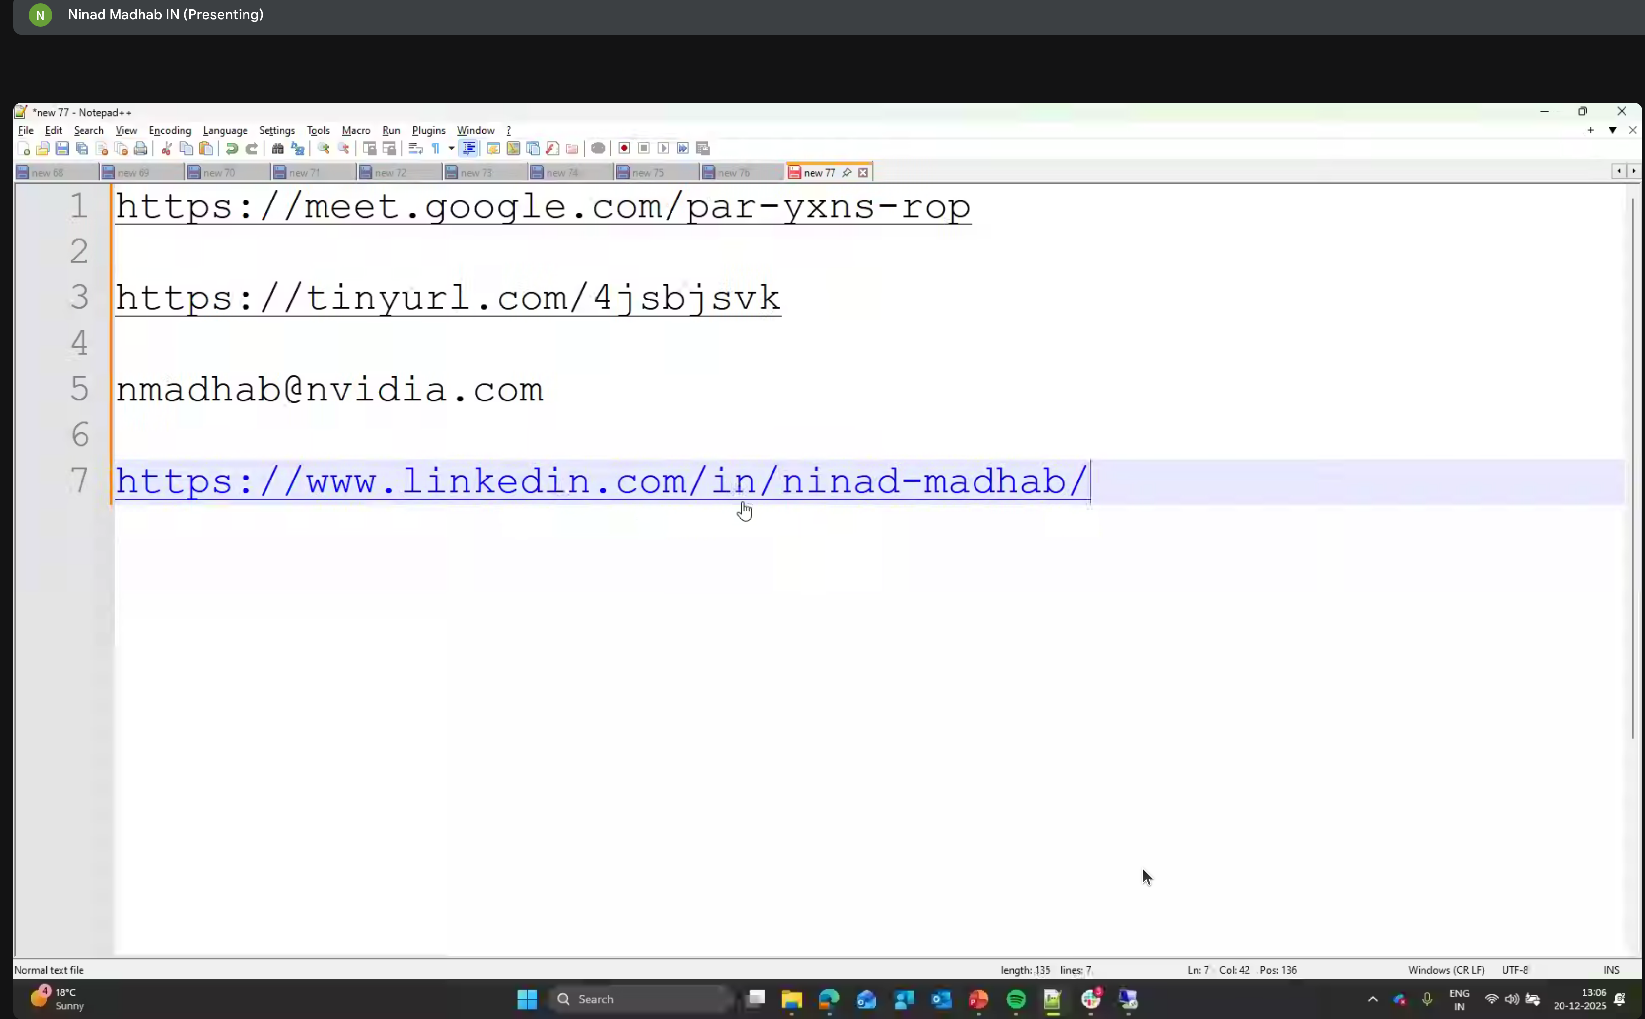The image size is (1645, 1019).
Task: Open the show-symbol dropdown arrow
Action: (x=452, y=148)
